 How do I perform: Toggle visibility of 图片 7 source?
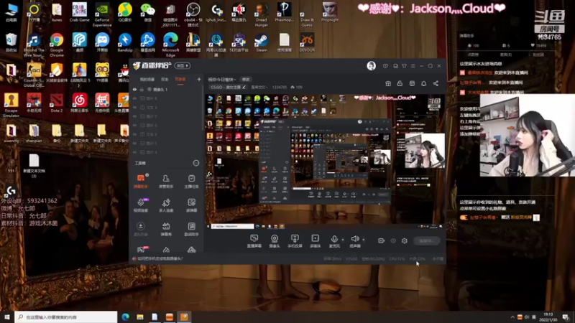click(134, 116)
